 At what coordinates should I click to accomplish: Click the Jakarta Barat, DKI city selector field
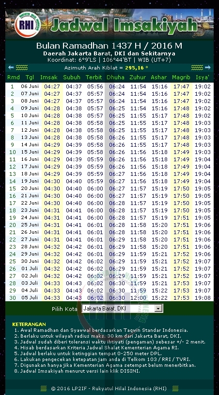pyautogui.click(x=122, y=309)
